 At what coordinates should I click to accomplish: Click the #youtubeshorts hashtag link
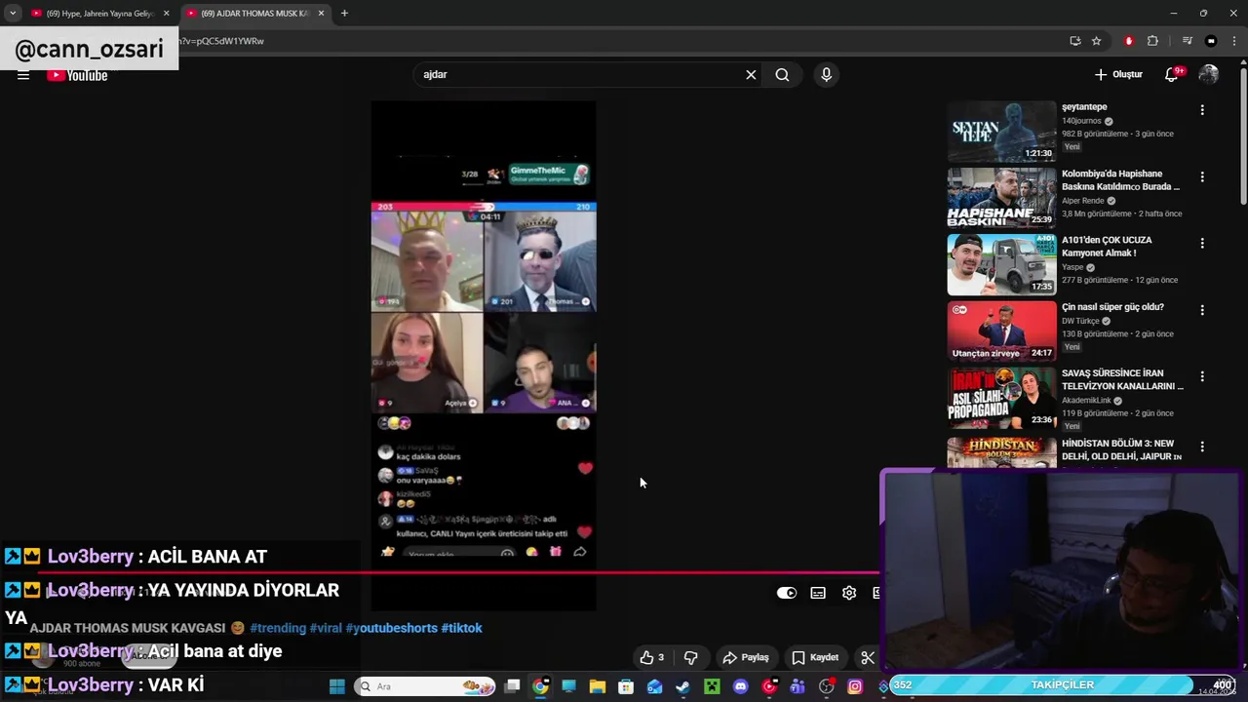tap(391, 628)
